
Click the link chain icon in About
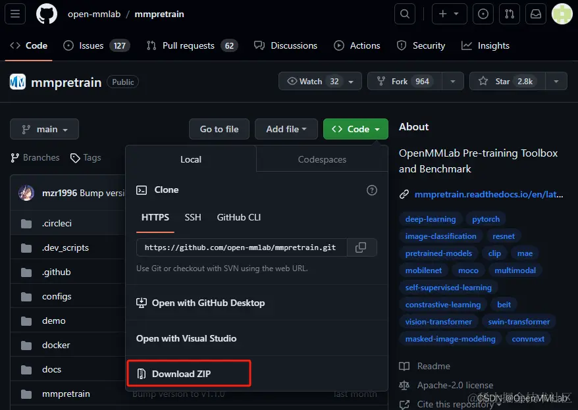(x=404, y=194)
